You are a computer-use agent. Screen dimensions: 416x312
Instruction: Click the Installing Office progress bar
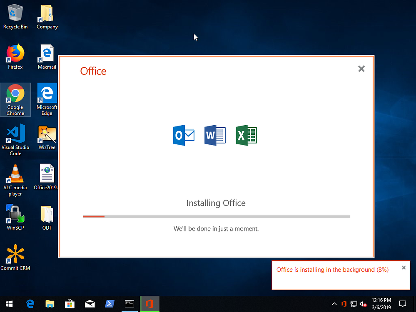[x=216, y=216]
